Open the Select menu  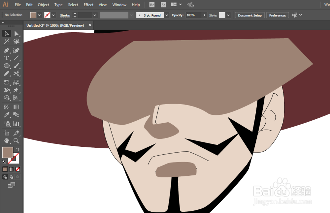tap(73, 5)
